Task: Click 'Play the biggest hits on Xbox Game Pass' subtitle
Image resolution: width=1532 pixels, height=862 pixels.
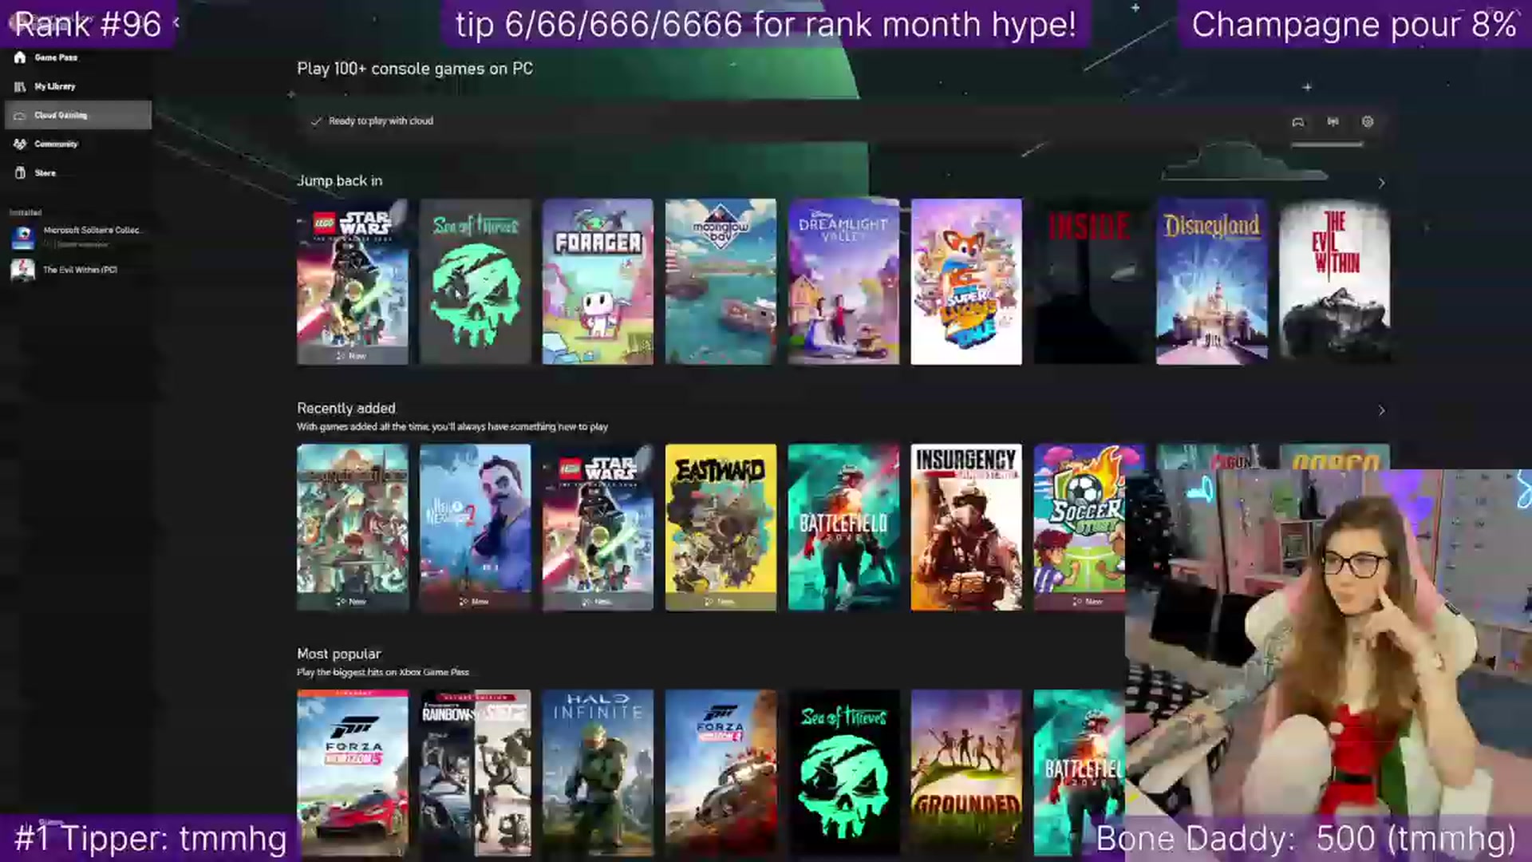Action: pos(383,672)
